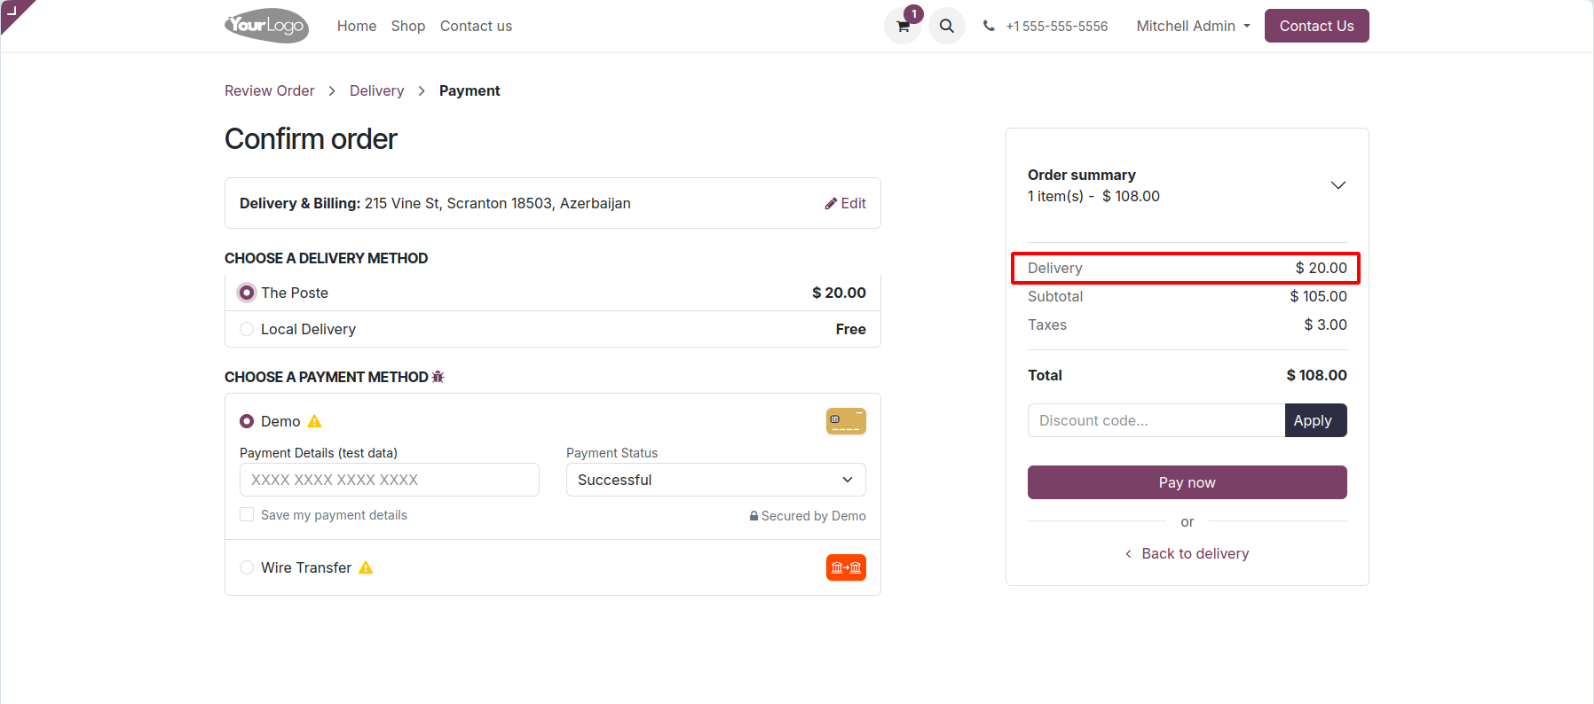The width and height of the screenshot is (1594, 704).
Task: Click the Demo warning triangle icon
Action: [314, 421]
